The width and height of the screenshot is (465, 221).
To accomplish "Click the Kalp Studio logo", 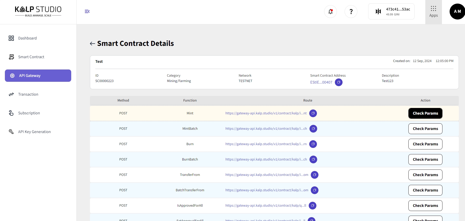I will pos(38,11).
